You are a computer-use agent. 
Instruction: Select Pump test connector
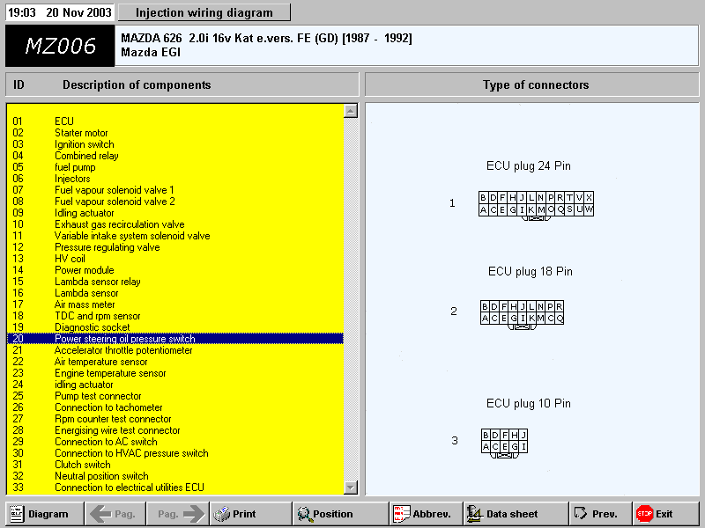(x=175, y=396)
